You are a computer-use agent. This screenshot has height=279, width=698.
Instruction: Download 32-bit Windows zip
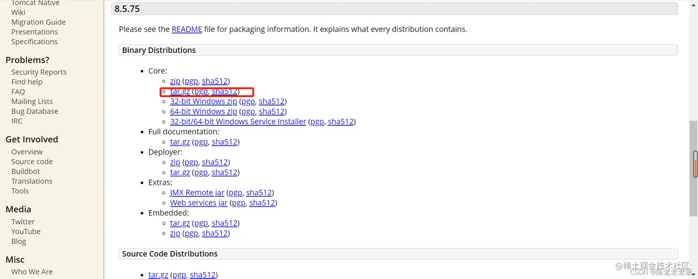click(x=204, y=101)
